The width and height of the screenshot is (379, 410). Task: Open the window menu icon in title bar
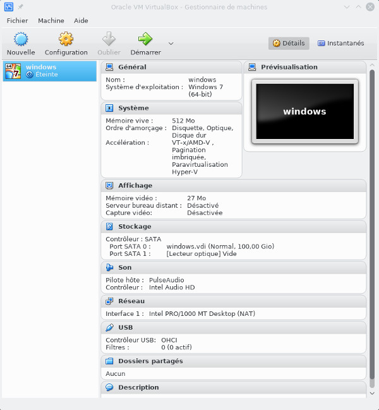(9, 7)
